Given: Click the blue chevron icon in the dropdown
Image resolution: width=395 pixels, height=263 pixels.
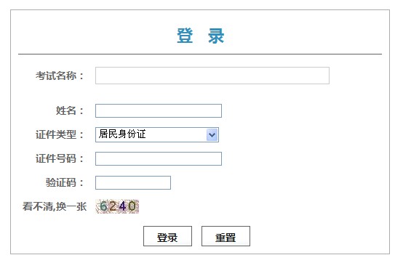Looking at the screenshot, I should [x=212, y=135].
